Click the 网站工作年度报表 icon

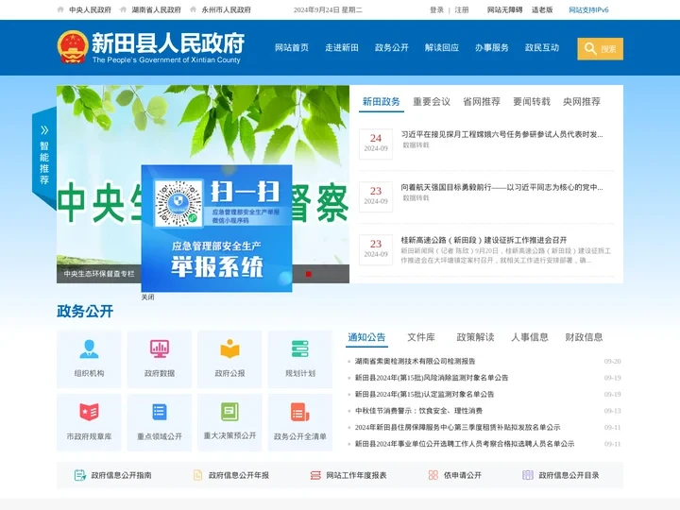click(x=315, y=475)
